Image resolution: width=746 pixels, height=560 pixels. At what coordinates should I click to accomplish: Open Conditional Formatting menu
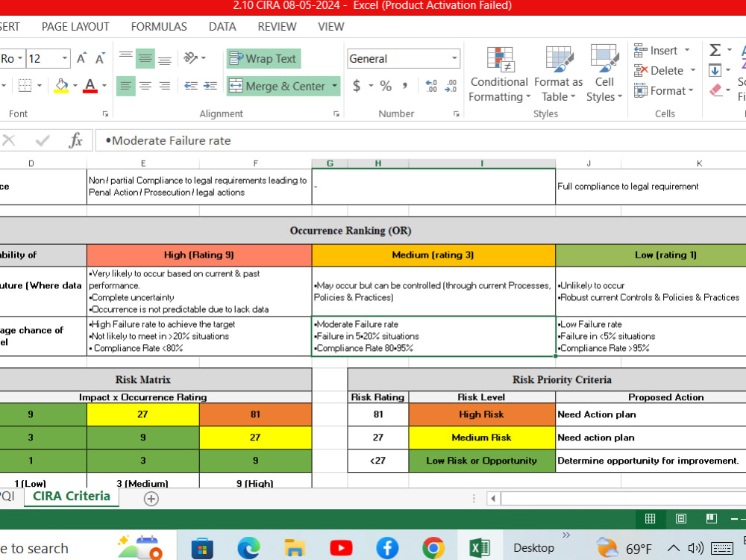[499, 75]
